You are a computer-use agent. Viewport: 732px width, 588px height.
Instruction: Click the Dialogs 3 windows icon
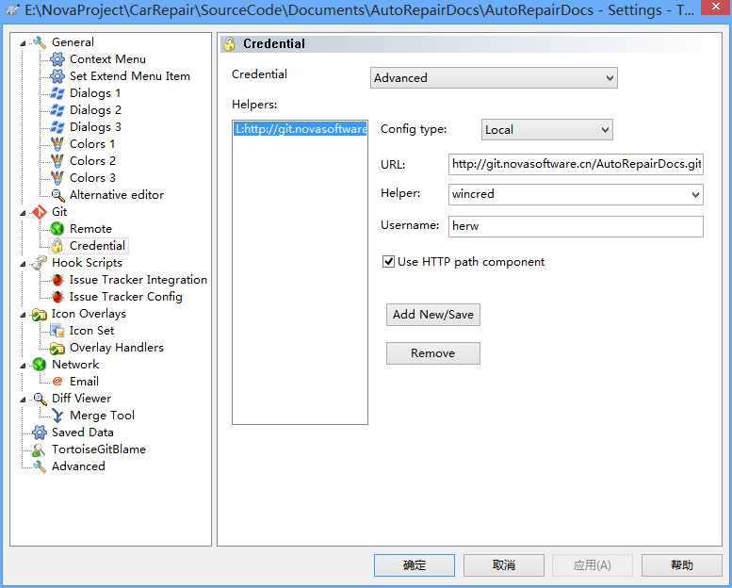(57, 127)
